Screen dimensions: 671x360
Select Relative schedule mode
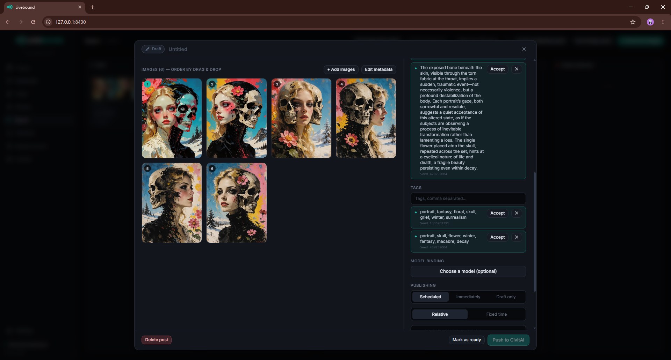(x=440, y=314)
